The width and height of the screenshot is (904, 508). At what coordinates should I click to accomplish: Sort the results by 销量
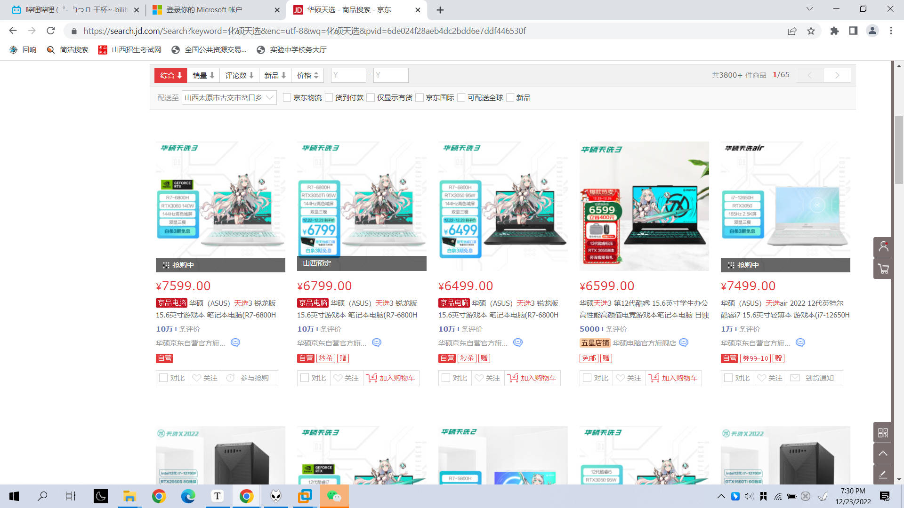tap(203, 75)
